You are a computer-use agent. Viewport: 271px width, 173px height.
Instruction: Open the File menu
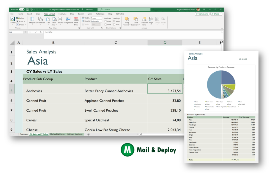[x=12, y=14]
